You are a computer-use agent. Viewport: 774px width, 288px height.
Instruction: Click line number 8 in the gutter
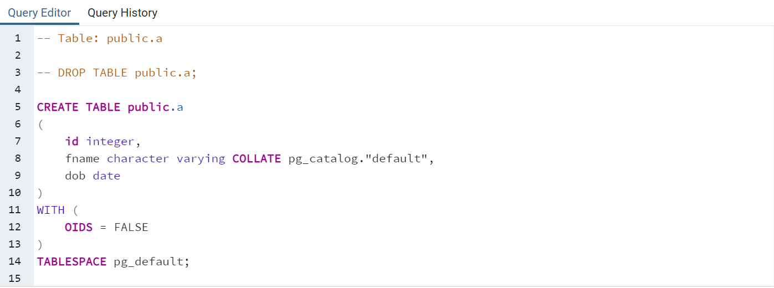click(x=18, y=159)
